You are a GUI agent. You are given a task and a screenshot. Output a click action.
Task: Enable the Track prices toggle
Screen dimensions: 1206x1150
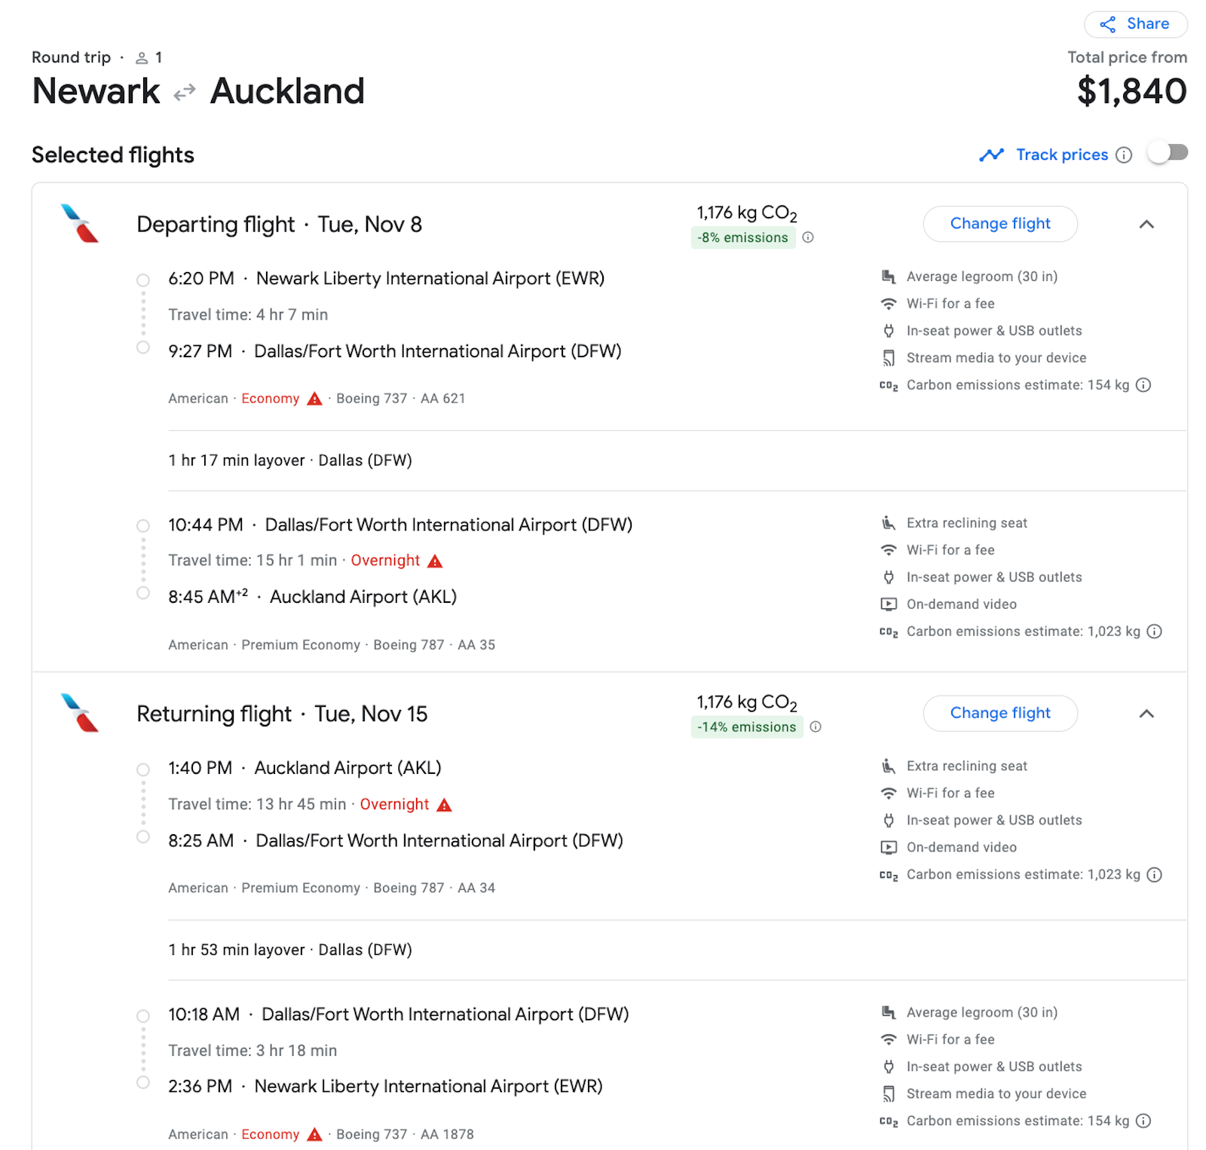1167,153
